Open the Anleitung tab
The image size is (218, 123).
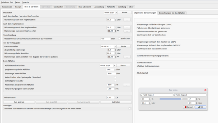pyautogui.click(x=122, y=7)
